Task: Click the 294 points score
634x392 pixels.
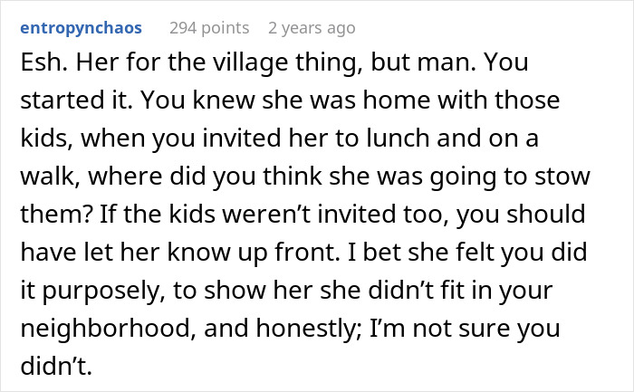Action: [208, 28]
